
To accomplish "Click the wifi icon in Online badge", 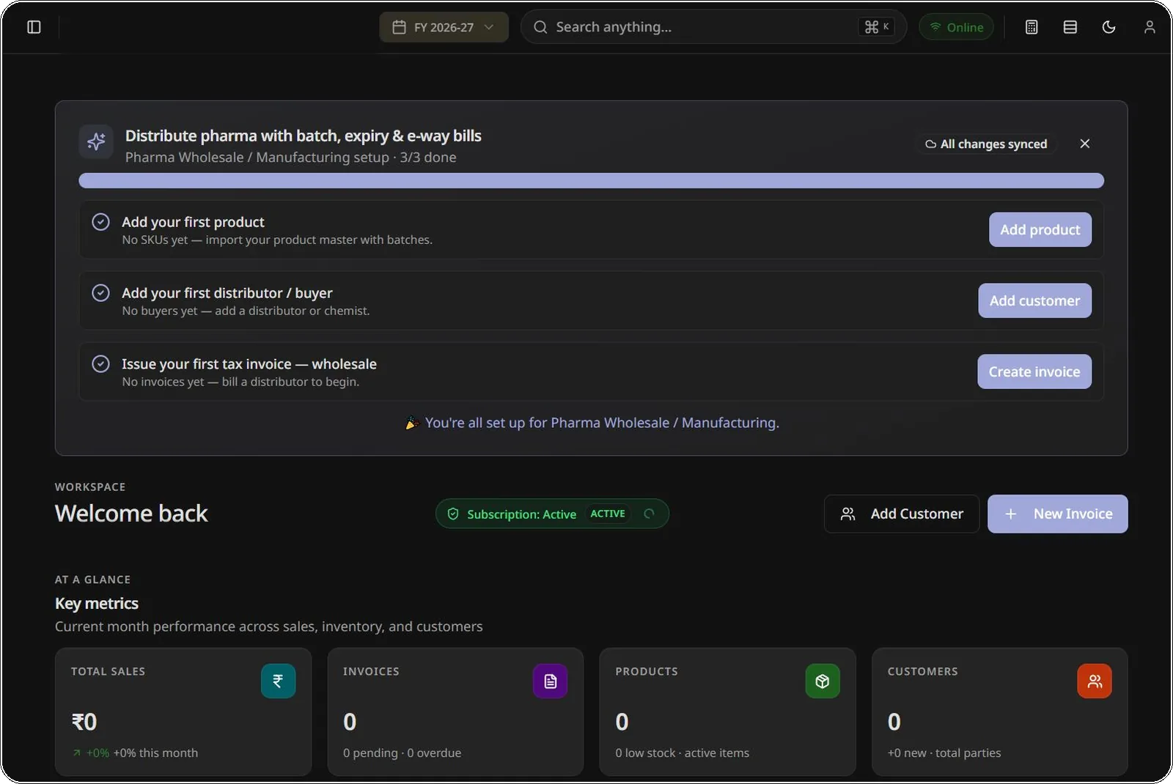I will [x=935, y=27].
